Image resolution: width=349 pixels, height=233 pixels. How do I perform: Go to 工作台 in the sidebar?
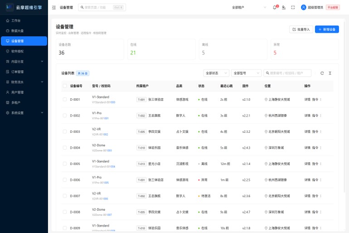[24, 21]
